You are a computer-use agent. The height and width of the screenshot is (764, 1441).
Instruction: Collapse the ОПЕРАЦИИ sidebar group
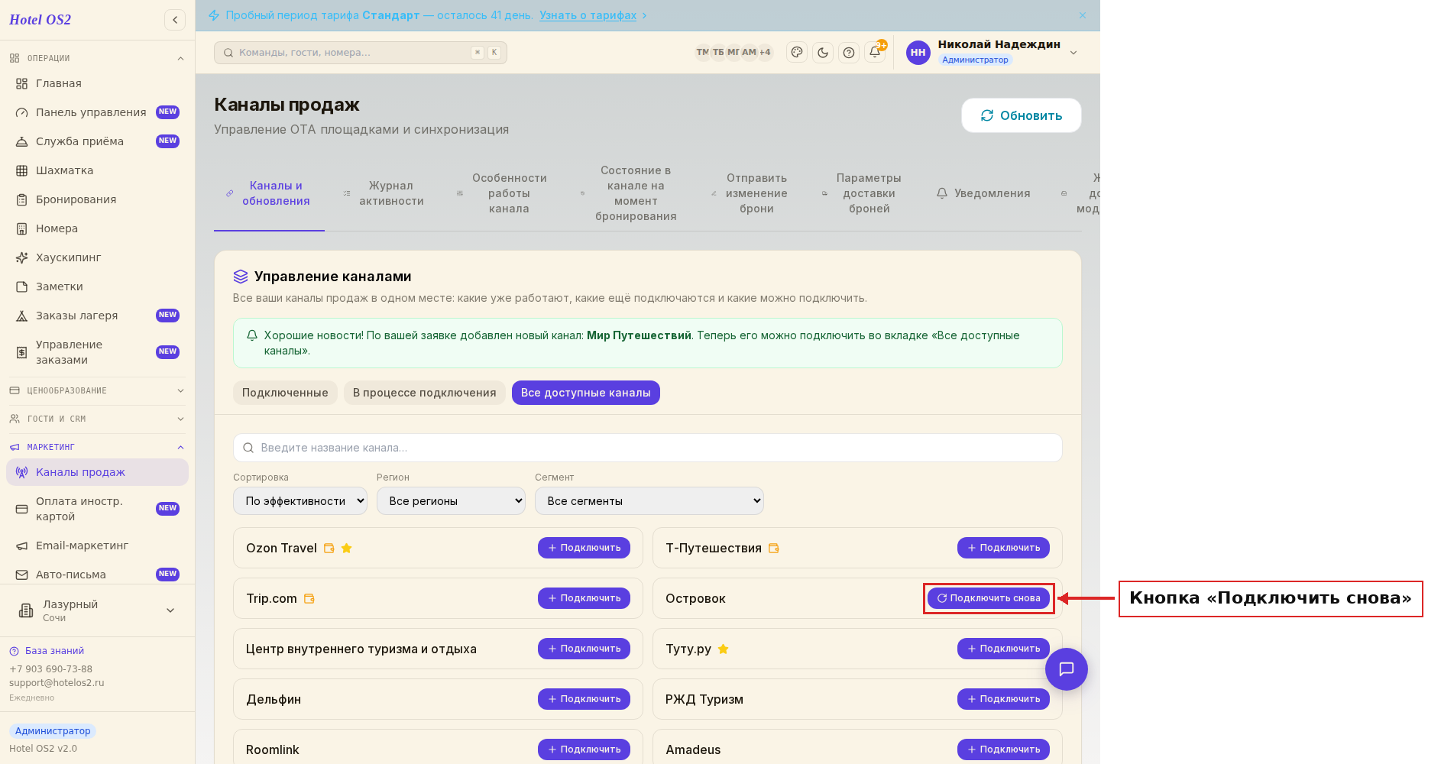[97, 58]
